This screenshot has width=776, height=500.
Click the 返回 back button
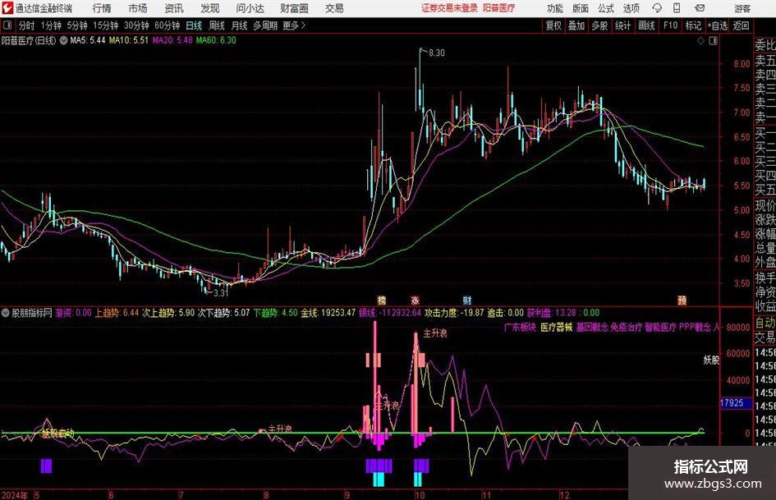(x=741, y=25)
